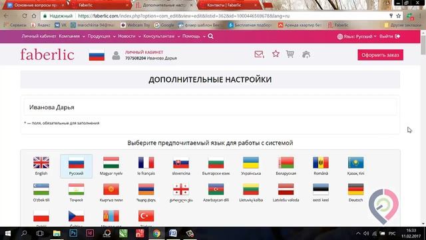The width and height of the screenshot is (426, 240).
Task: Open File Explorer from the taskbar
Action: click(x=57, y=233)
